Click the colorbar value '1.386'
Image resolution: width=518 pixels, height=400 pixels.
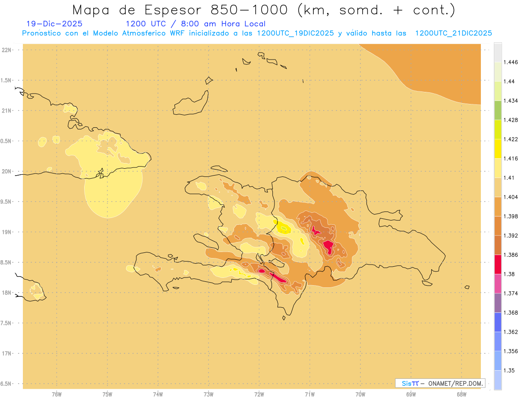(x=510, y=255)
